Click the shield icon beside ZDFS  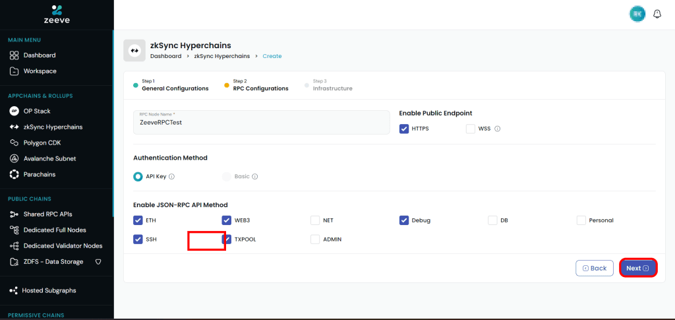pos(98,261)
